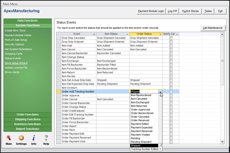Click the Main arrow icon

(9, 138)
